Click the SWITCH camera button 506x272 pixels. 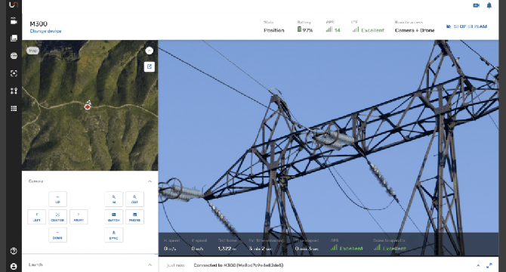tap(113, 217)
